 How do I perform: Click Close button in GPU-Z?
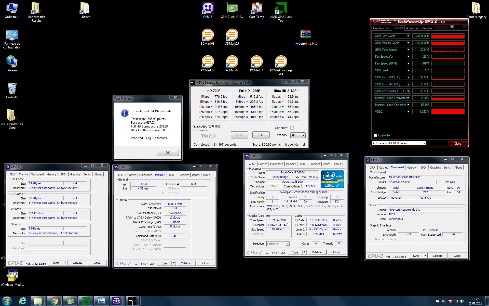[458, 144]
